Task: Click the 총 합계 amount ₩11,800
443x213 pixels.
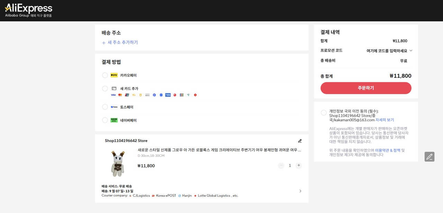Action: [400, 76]
